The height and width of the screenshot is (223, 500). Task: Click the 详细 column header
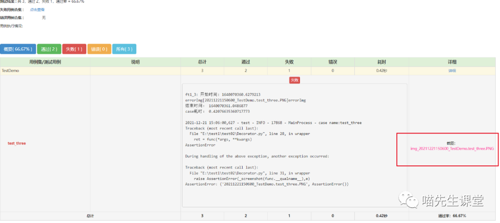tap(452, 62)
